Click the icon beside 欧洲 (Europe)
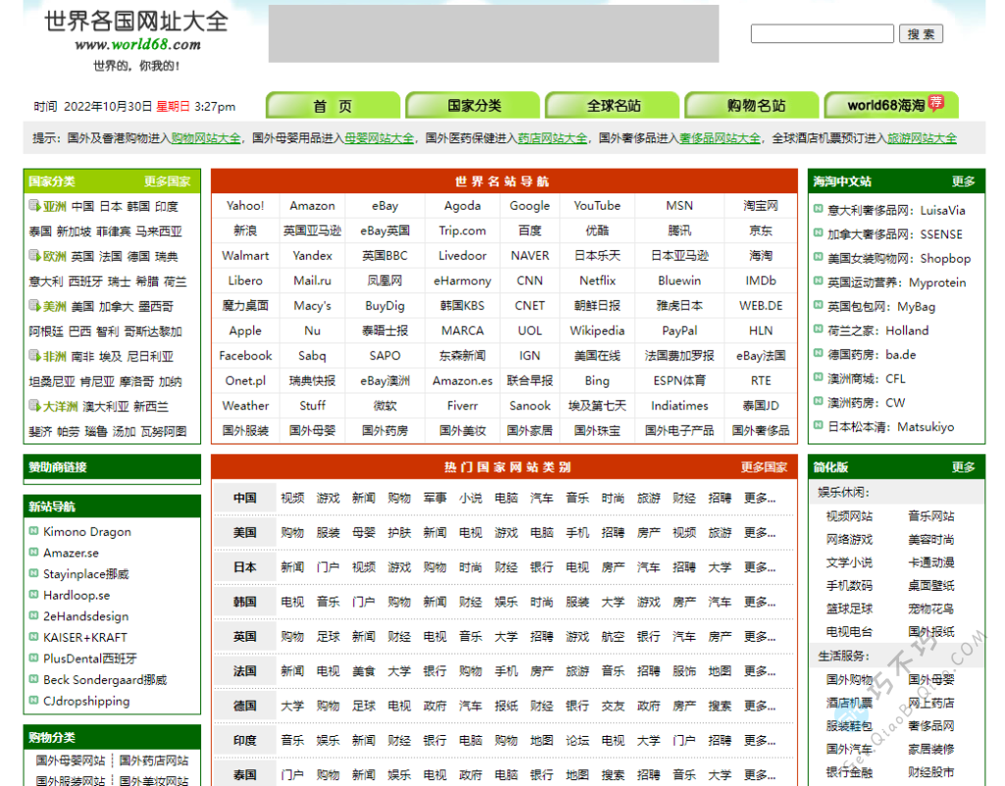The image size is (1005, 786). click(34, 256)
